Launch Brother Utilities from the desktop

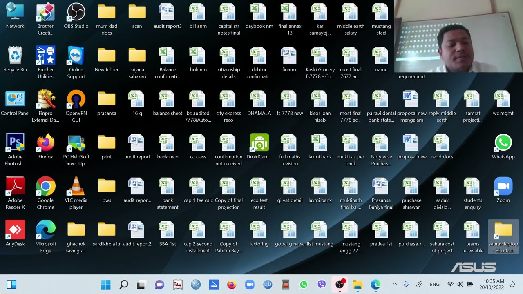46,62
